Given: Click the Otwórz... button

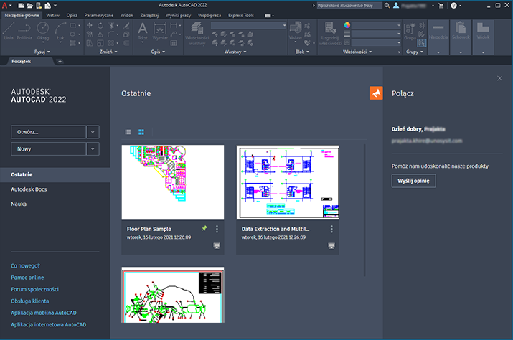Looking at the screenshot, I should (x=48, y=132).
